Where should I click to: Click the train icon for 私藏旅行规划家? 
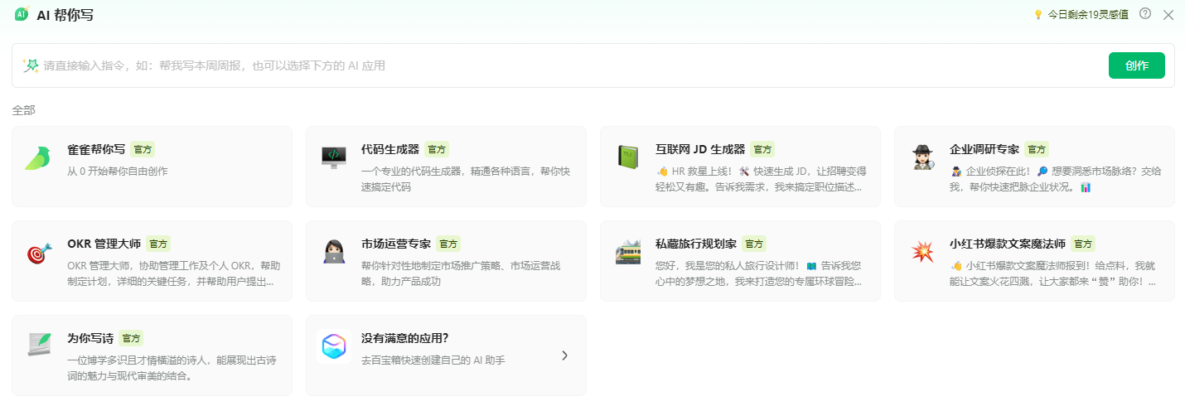627,251
